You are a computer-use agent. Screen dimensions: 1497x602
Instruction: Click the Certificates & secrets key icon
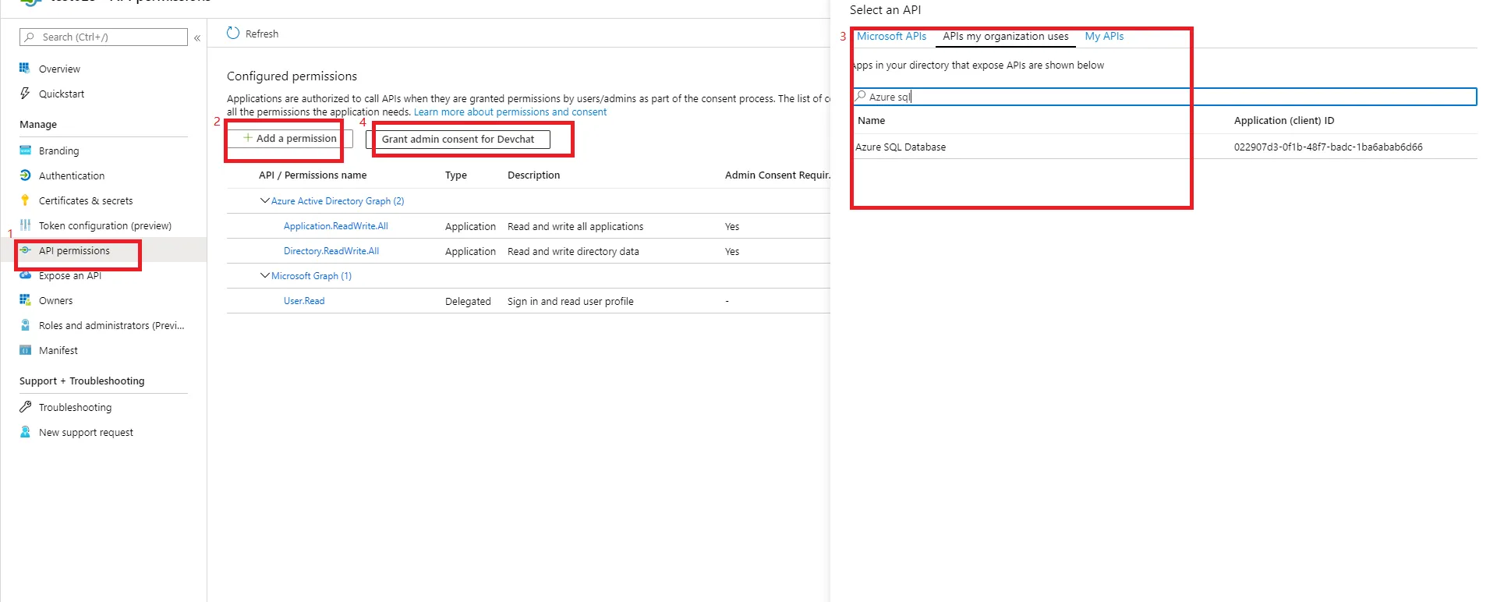[25, 200]
